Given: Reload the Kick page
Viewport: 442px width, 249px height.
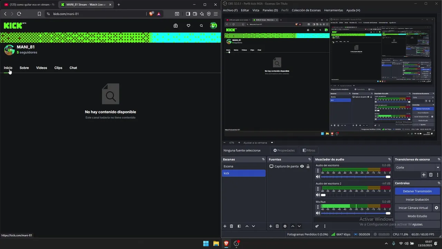Looking at the screenshot, I should click(19, 14).
